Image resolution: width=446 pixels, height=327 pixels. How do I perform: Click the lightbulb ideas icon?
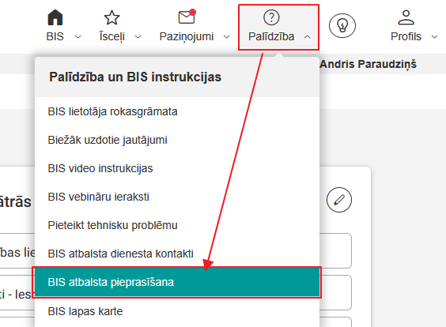pos(342,25)
